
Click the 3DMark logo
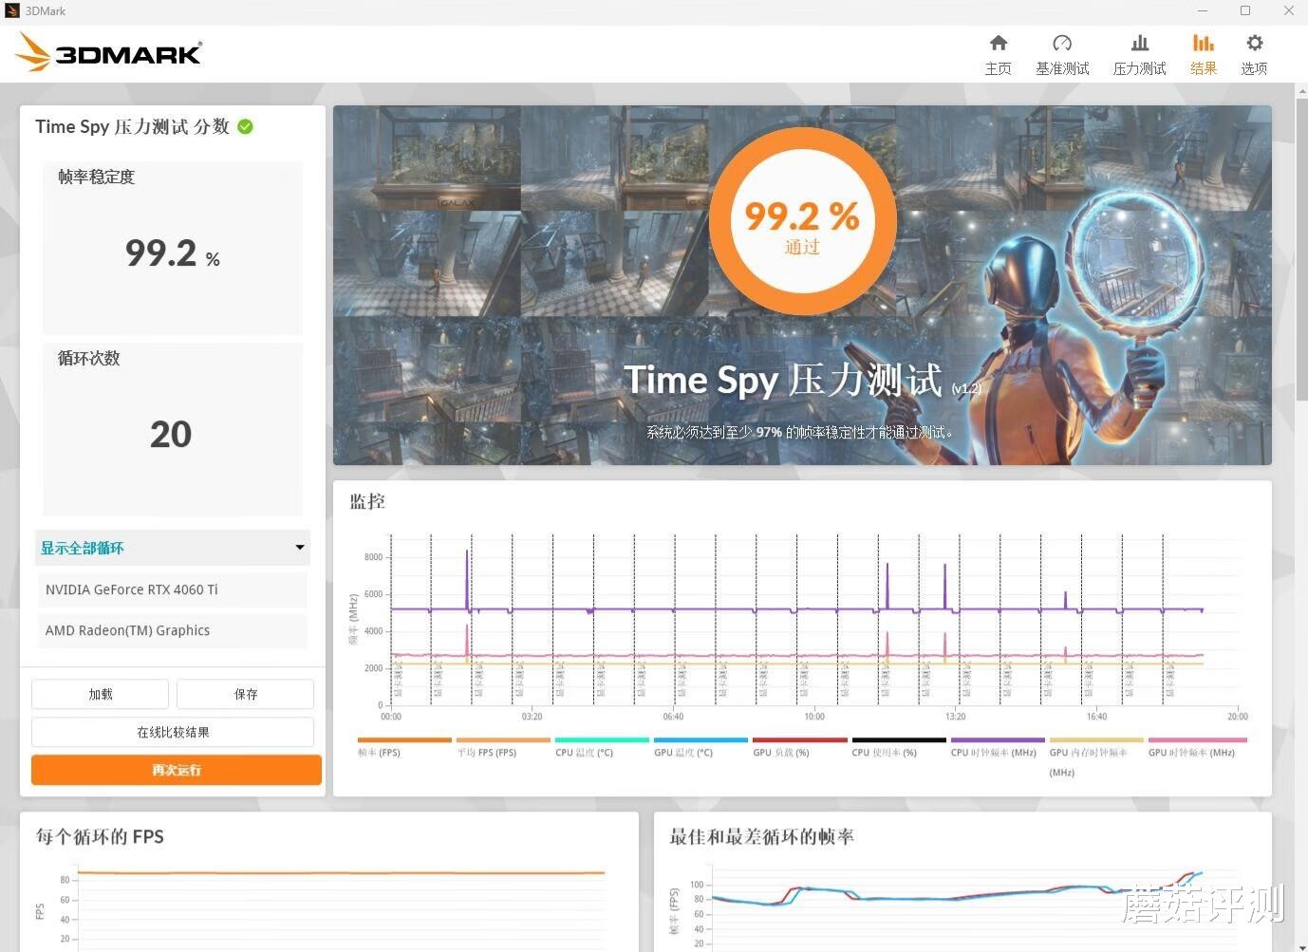[x=107, y=52]
